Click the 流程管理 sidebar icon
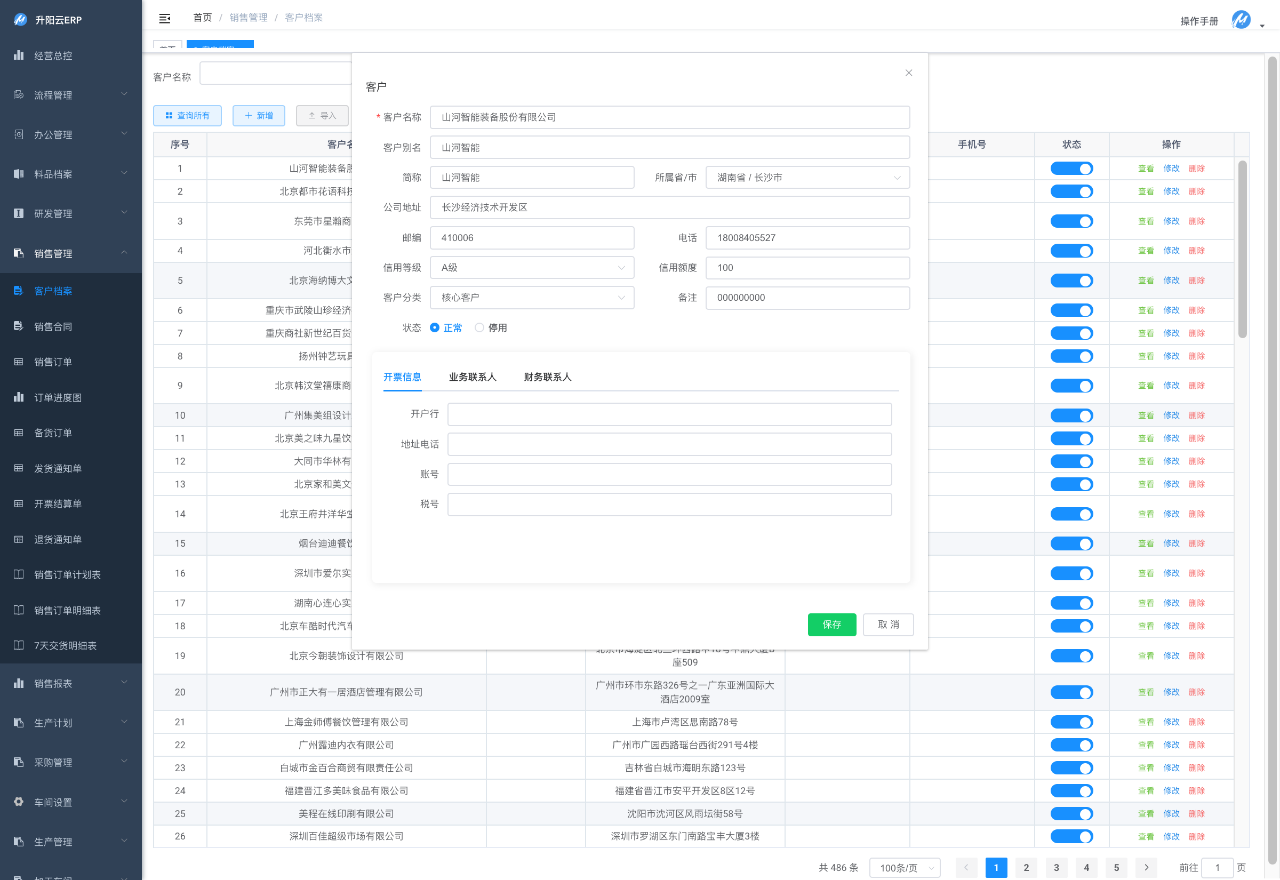1280x880 pixels. (x=19, y=95)
